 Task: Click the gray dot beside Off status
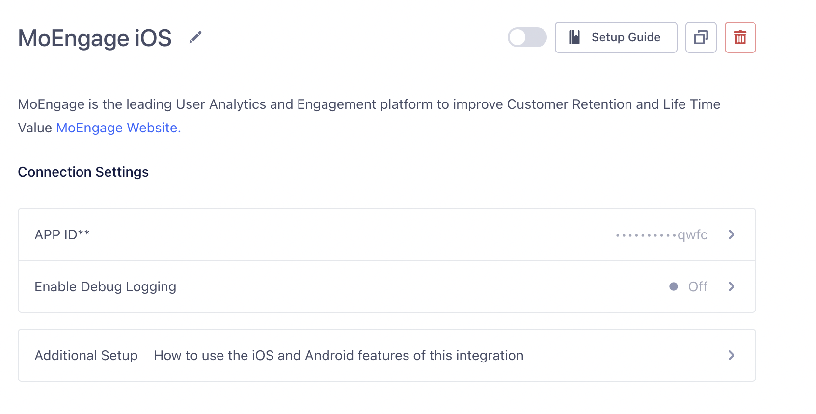(674, 286)
